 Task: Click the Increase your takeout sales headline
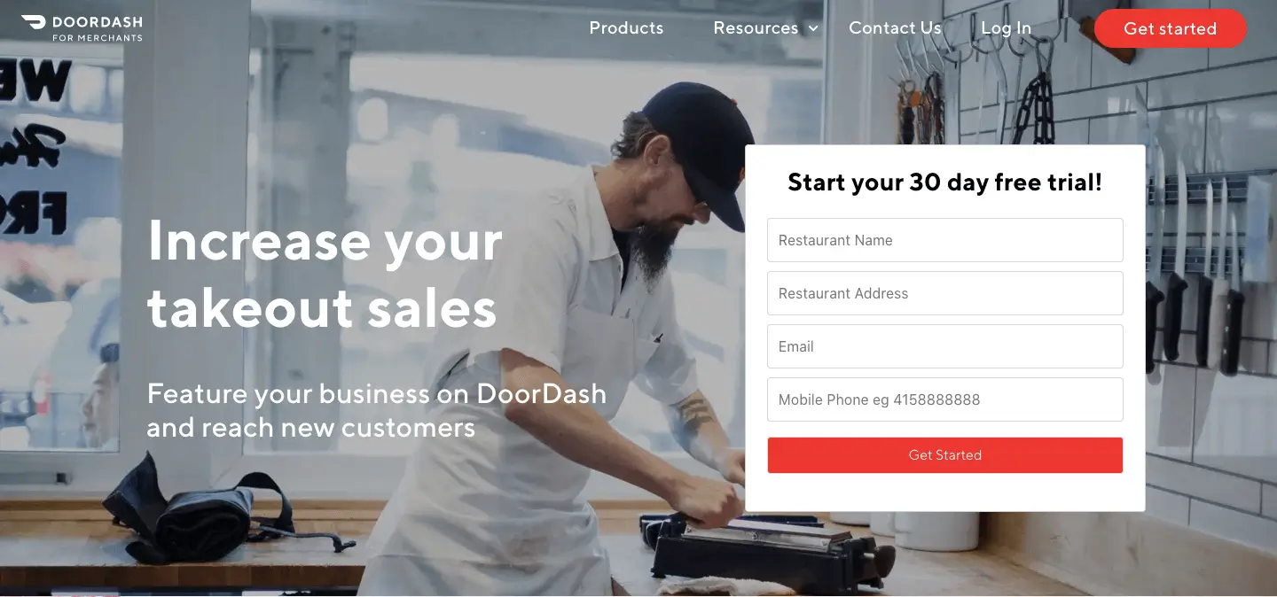(x=325, y=274)
